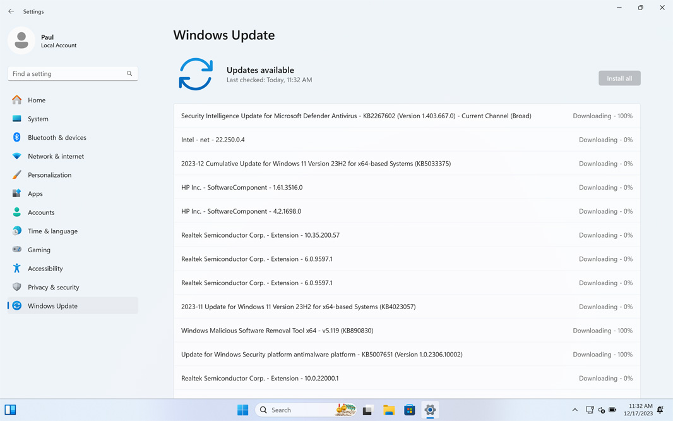This screenshot has height=421, width=673.
Task: Click Windows Security platform KB5007651 update
Action: (407, 354)
